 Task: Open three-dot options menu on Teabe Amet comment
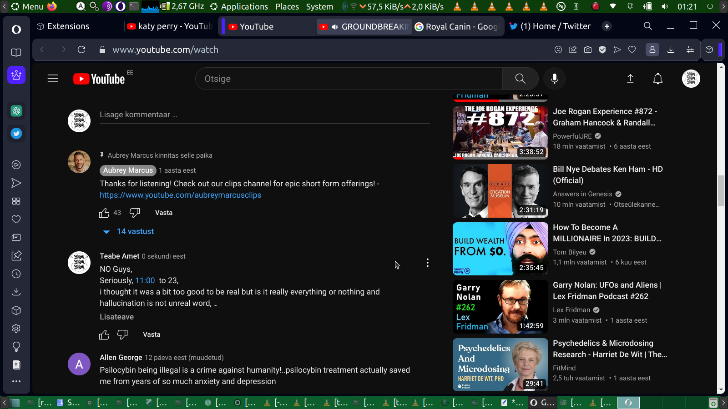[427, 263]
